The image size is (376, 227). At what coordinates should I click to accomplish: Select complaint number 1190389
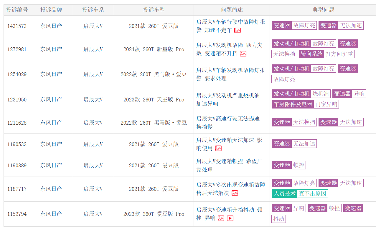coord(17,166)
